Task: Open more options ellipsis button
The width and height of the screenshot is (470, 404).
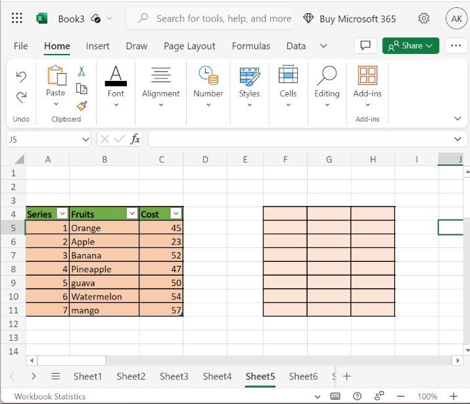Action: click(456, 45)
